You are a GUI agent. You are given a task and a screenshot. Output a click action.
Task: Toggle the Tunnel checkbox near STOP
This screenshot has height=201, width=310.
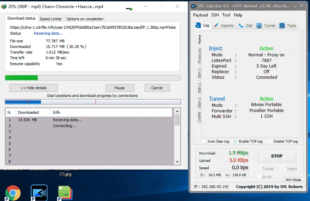coord(259,169)
